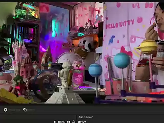Toggle the source lock padlock icon
The image size is (164, 123).
click(x=73, y=122)
